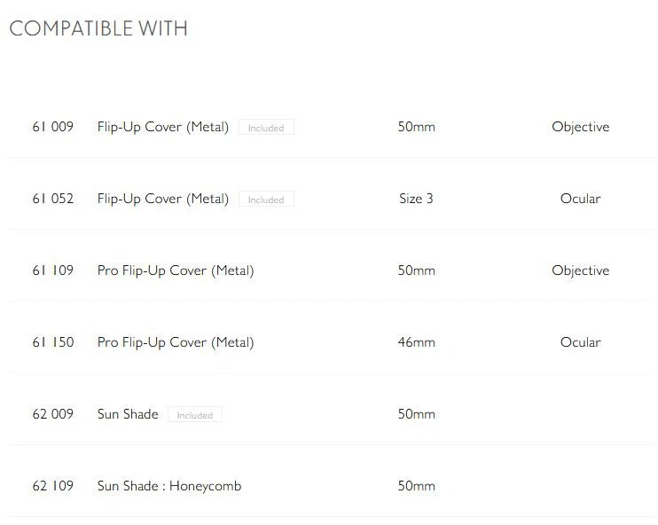The image size is (658, 525).
Task: Open product code 61 109
Action: (53, 270)
